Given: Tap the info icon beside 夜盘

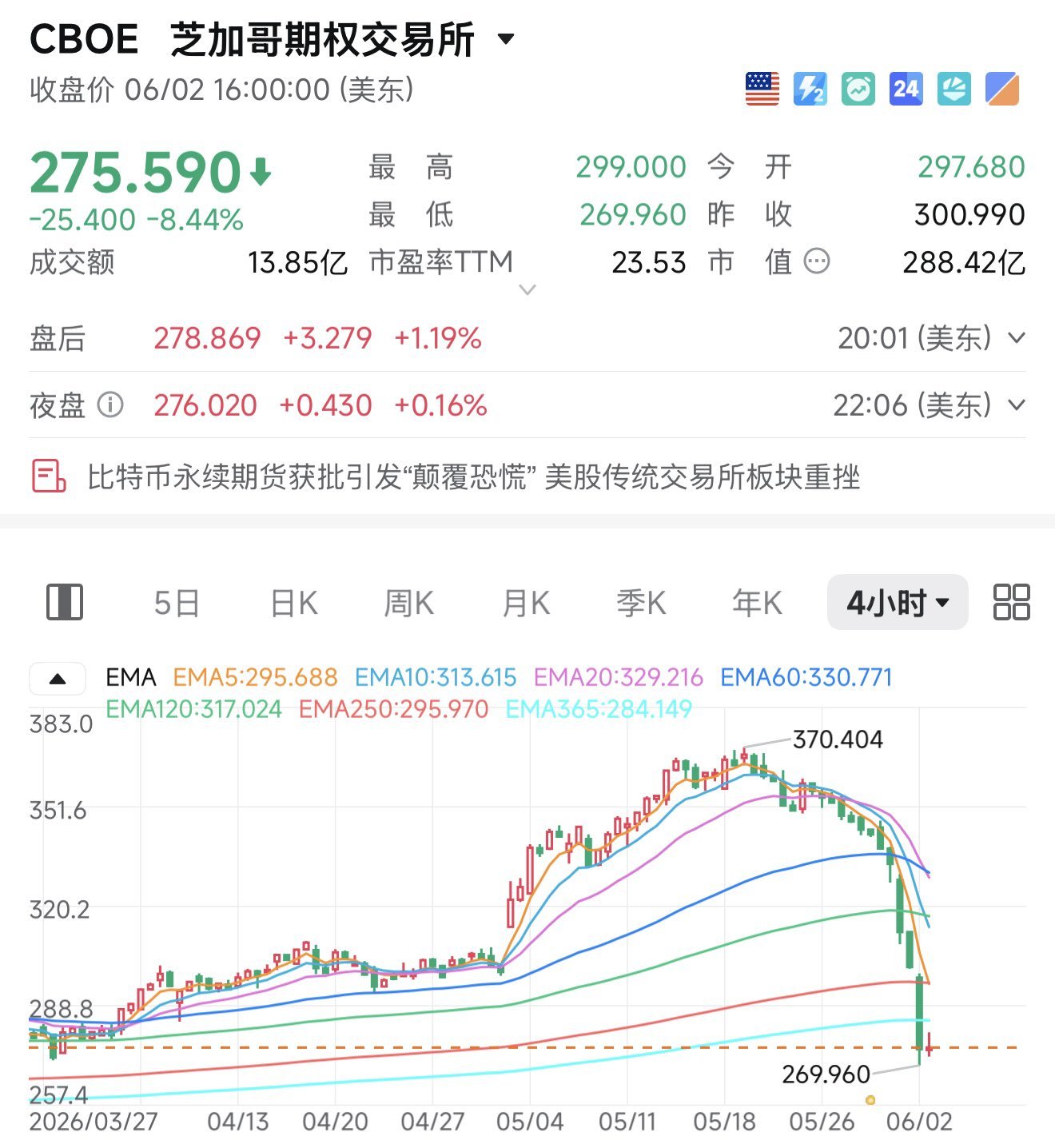Looking at the screenshot, I should [x=110, y=405].
